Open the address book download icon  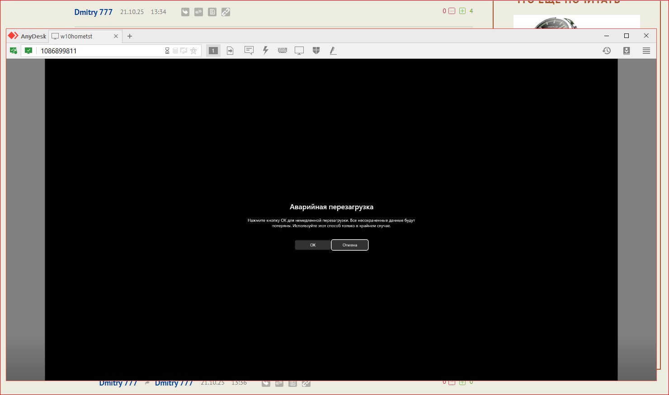[x=627, y=51]
